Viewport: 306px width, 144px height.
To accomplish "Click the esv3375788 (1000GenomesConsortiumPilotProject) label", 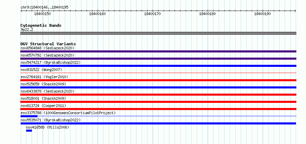I will pos(68,113).
